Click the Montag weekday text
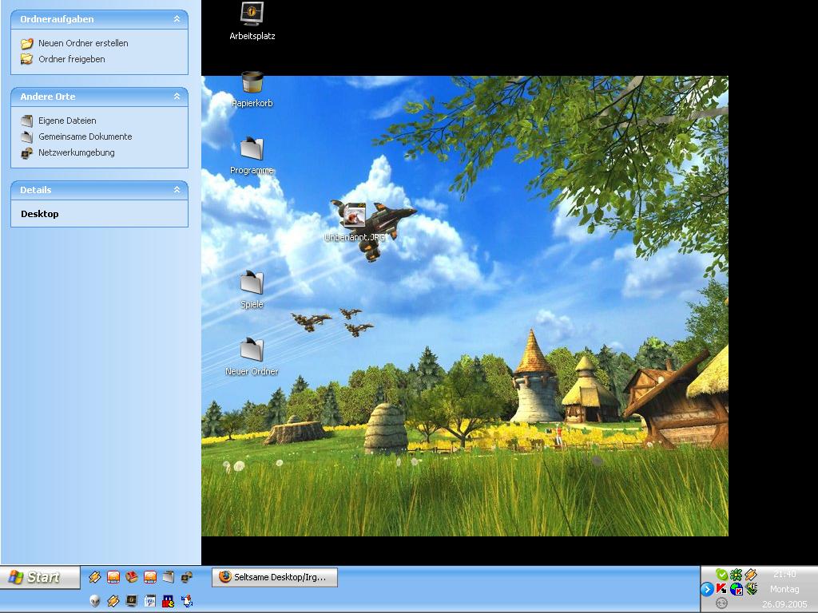The image size is (818, 613). point(784,589)
